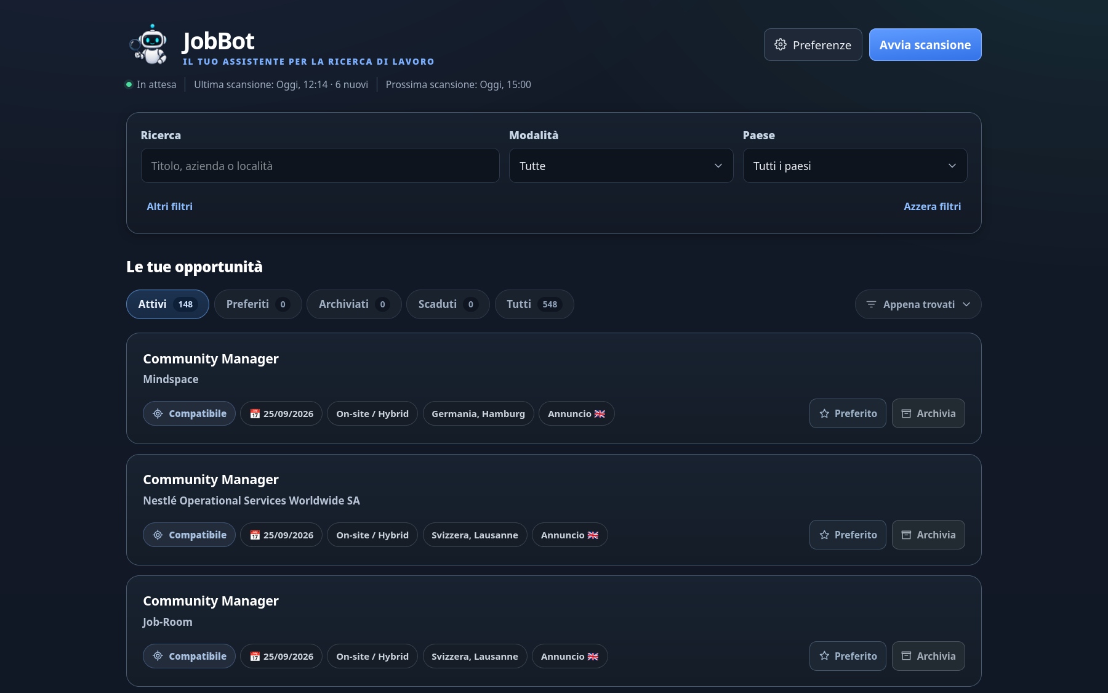The image size is (1108, 693).
Task: Click the calendar icon on Job-Room date chip
Action: point(255,657)
